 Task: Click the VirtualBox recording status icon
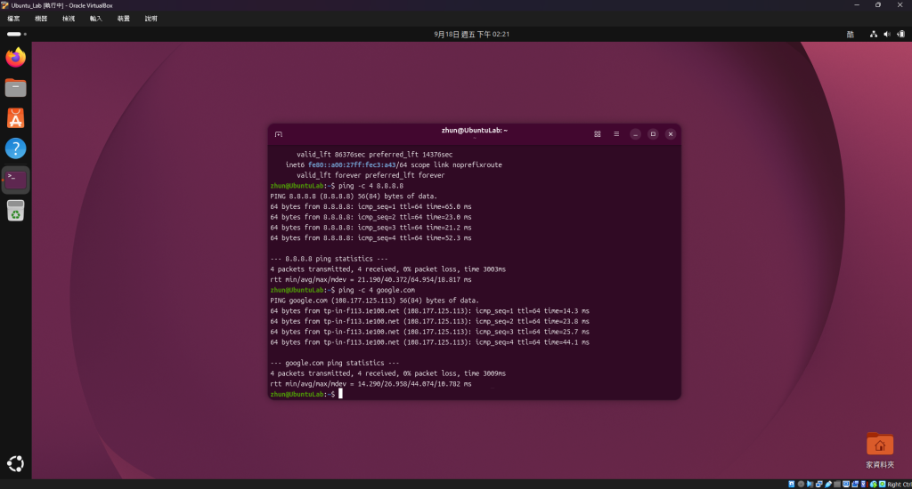click(x=855, y=484)
